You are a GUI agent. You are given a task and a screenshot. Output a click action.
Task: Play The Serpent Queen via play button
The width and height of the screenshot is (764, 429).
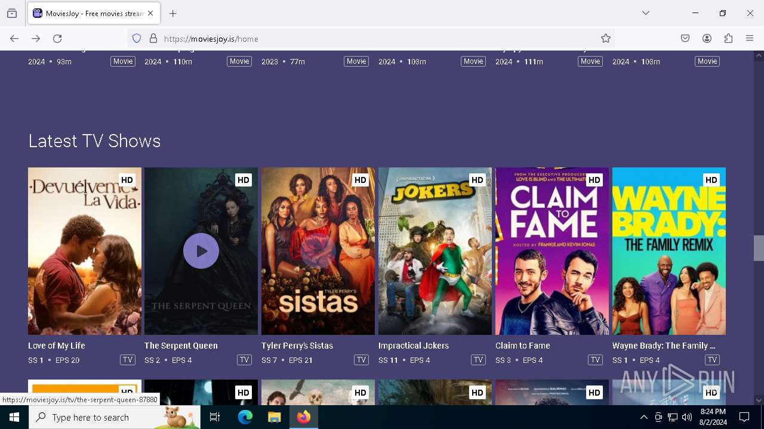(201, 251)
